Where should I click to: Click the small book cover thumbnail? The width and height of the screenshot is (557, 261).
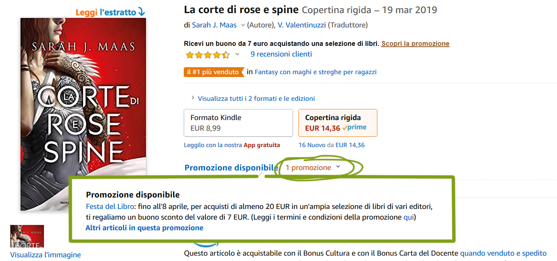27,236
